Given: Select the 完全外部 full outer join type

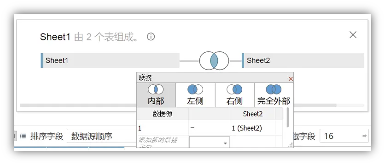Looking at the screenshot, I should click(x=274, y=95).
